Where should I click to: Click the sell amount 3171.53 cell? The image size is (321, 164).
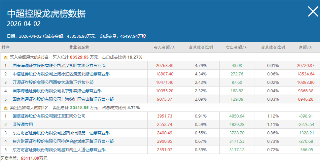237,141
